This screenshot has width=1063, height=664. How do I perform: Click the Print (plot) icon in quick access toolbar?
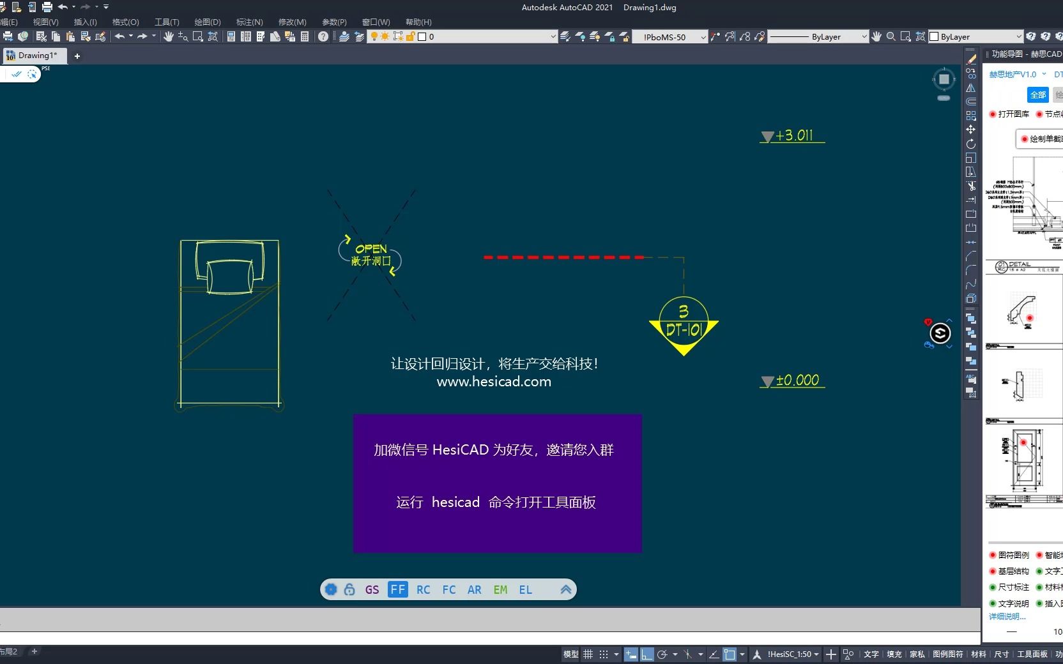pos(47,7)
